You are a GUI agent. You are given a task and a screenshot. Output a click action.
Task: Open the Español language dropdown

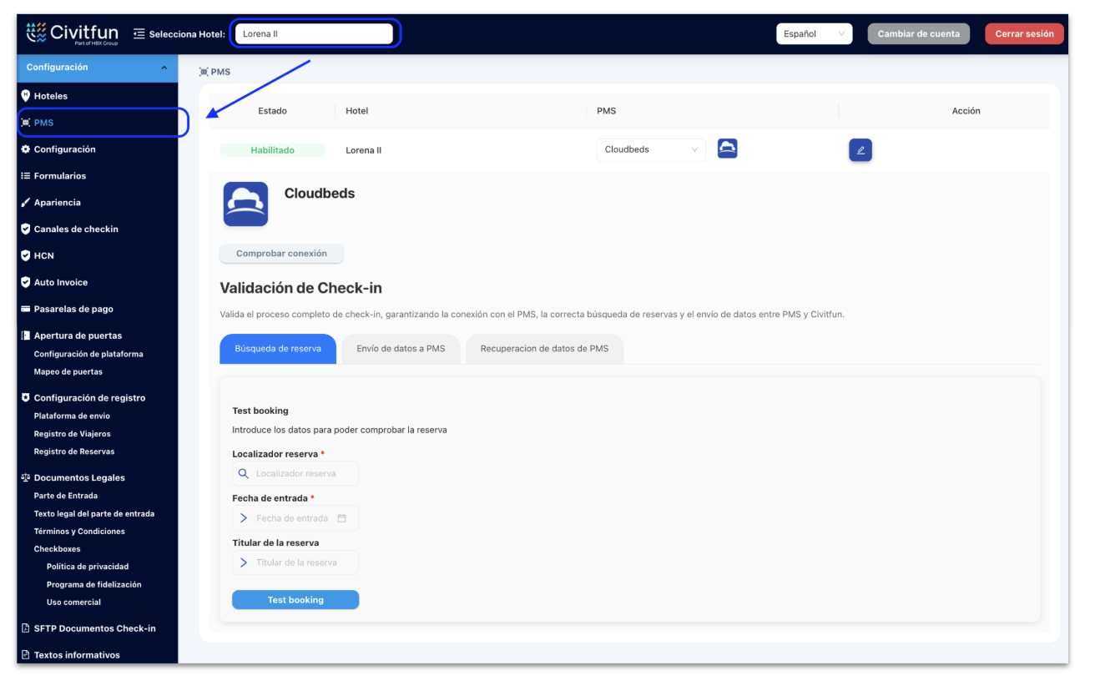pos(814,33)
